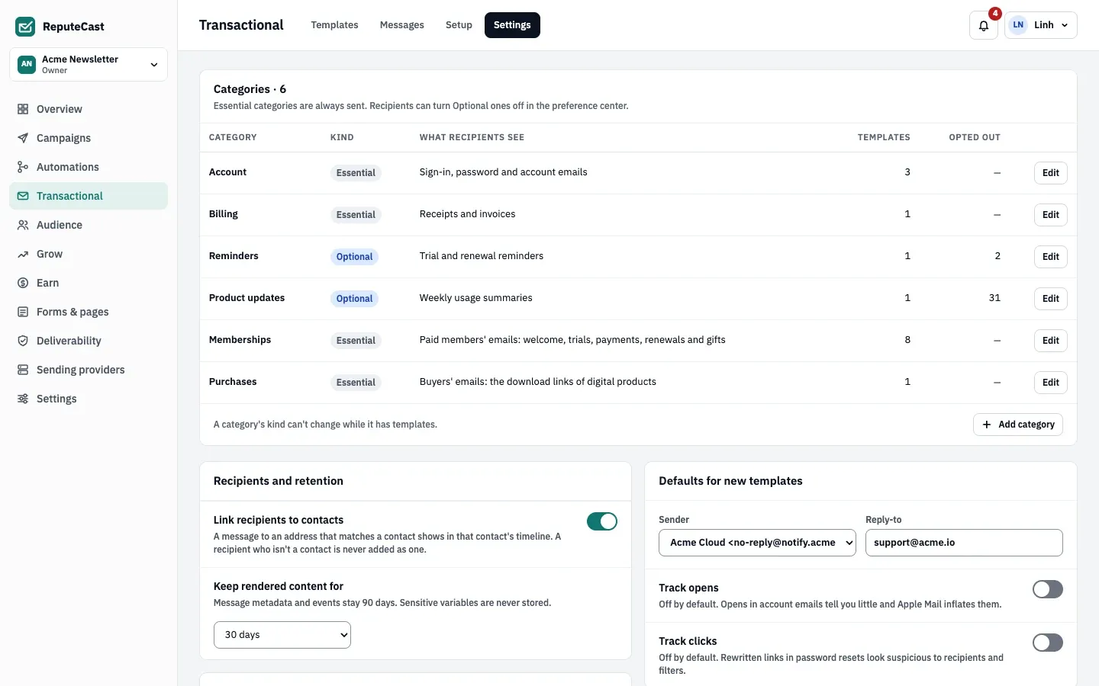Click the plus icon on Add category
Screen dimensions: 1099x686
[987, 425]
